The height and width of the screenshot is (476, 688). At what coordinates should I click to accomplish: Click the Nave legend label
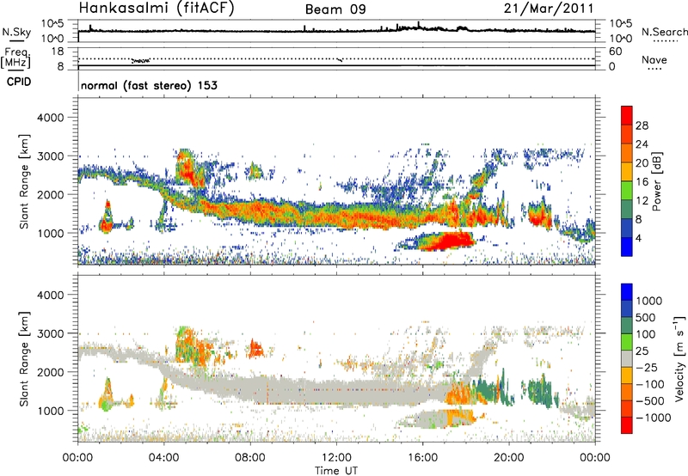tap(654, 60)
